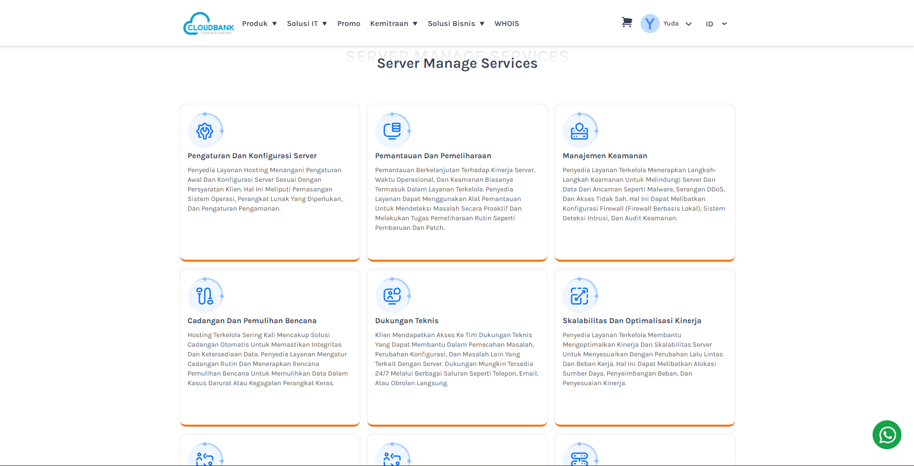
Task: Click the server configuration gear icon
Action: 205,131
